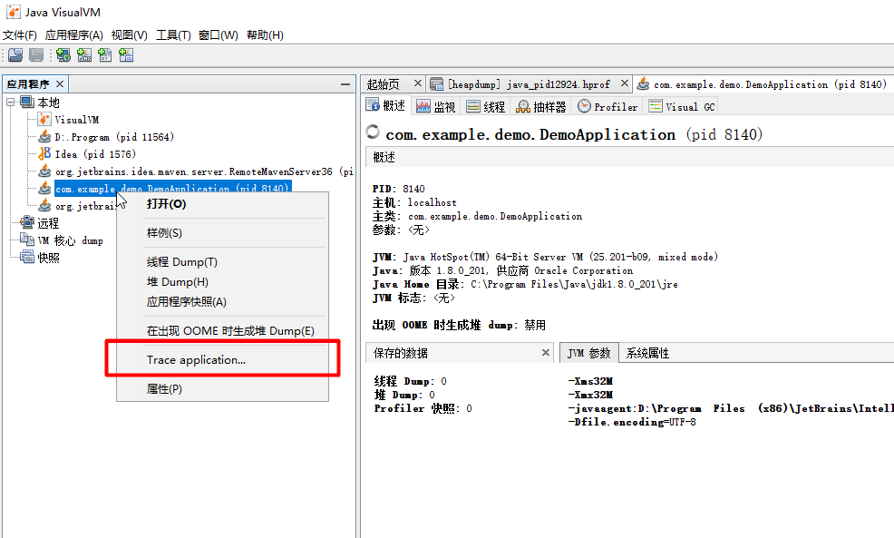The width and height of the screenshot is (894, 538).
Task: Click the last green-plus toolbar icon
Action: click(x=126, y=54)
